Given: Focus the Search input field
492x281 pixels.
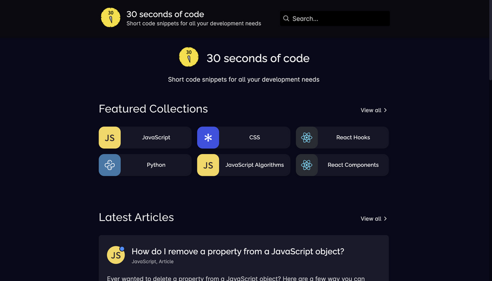Looking at the screenshot, I should (x=339, y=18).
